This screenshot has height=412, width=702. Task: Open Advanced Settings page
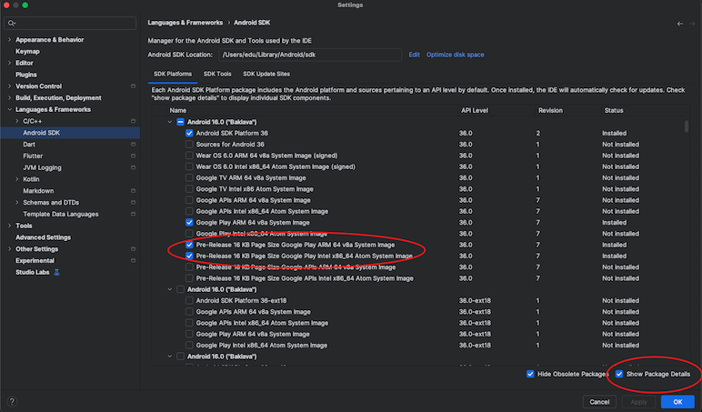point(43,237)
